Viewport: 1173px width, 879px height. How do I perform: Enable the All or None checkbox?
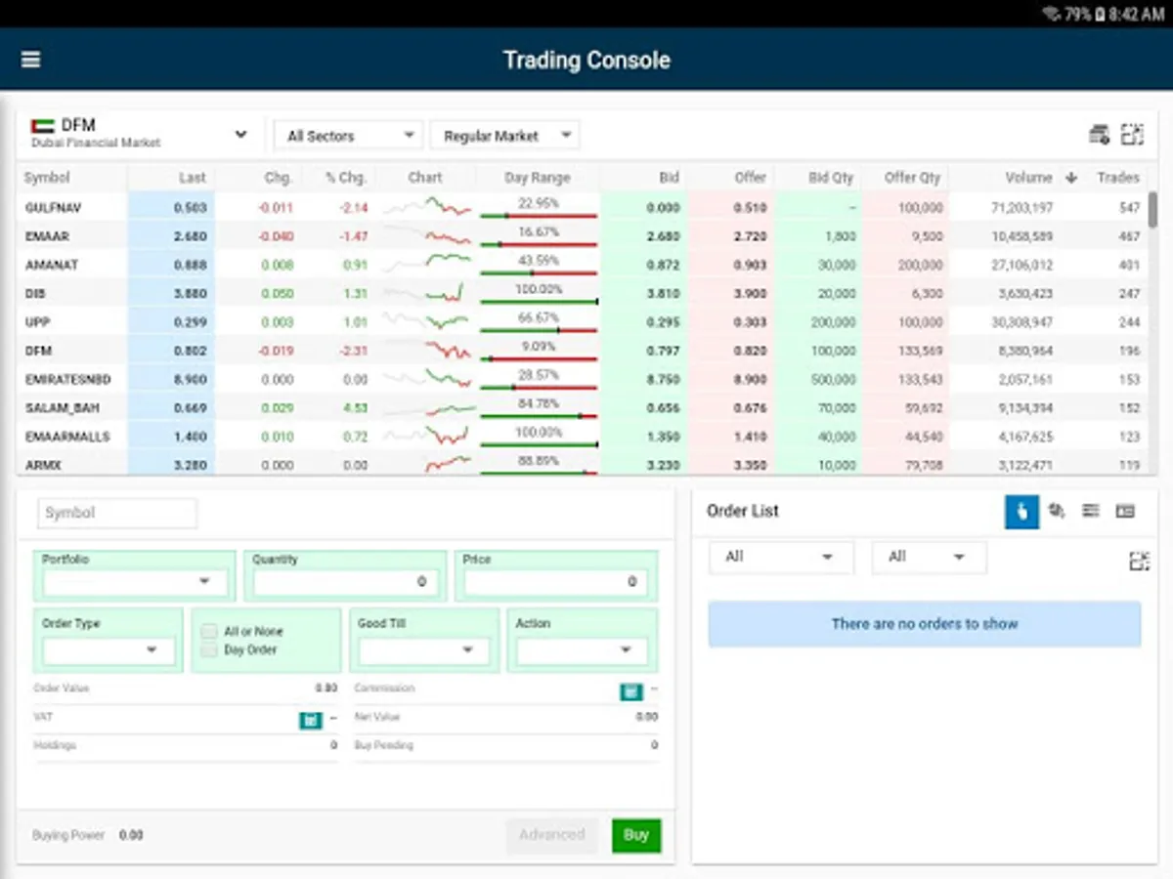coord(209,631)
